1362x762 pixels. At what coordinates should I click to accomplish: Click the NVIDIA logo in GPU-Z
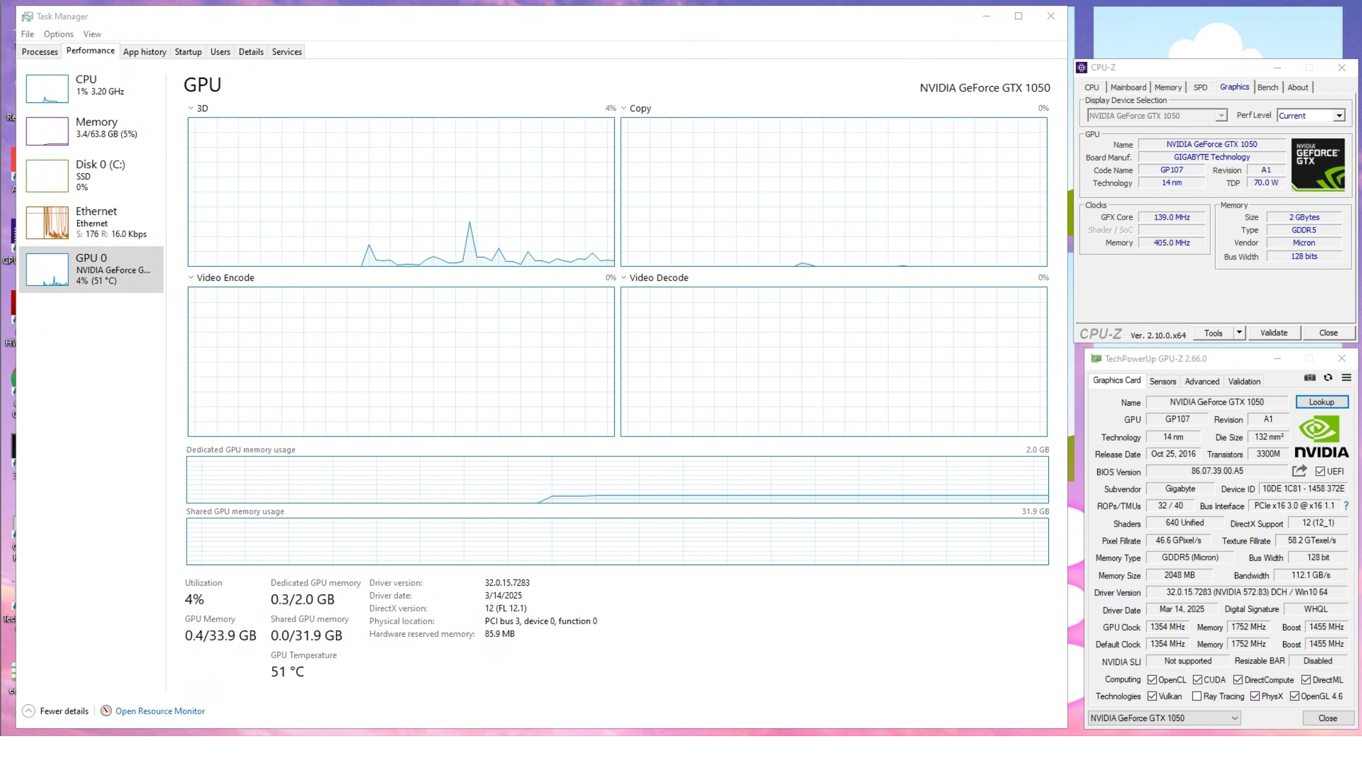click(x=1321, y=437)
